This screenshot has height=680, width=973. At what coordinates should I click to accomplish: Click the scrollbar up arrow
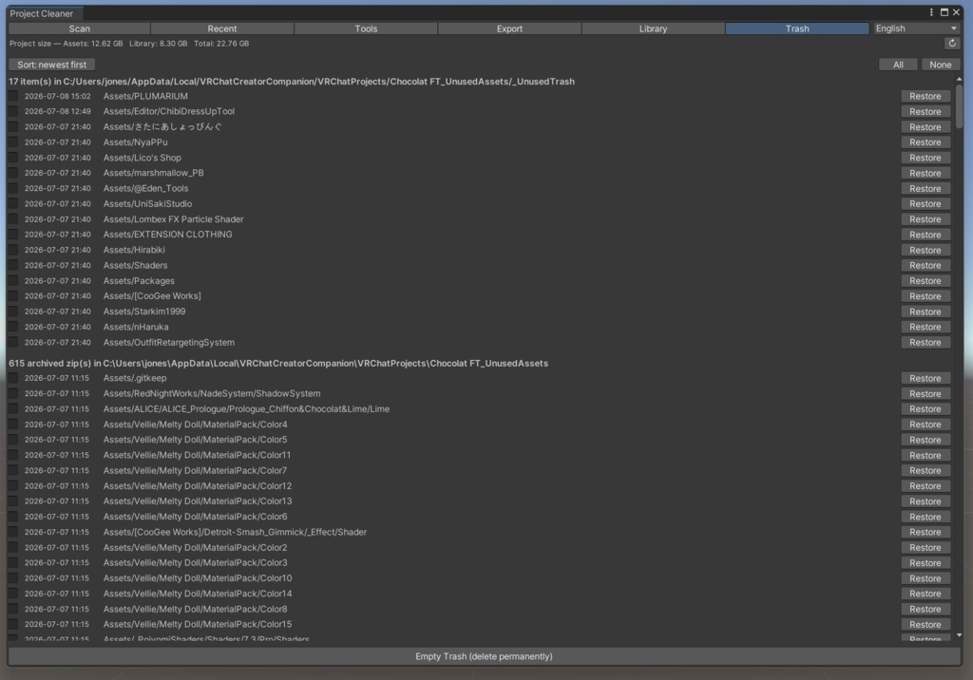pyautogui.click(x=960, y=80)
